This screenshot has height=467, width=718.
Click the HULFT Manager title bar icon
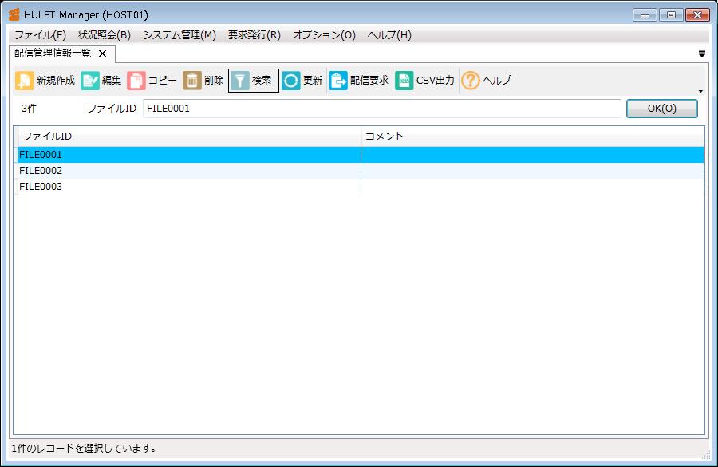(14, 14)
